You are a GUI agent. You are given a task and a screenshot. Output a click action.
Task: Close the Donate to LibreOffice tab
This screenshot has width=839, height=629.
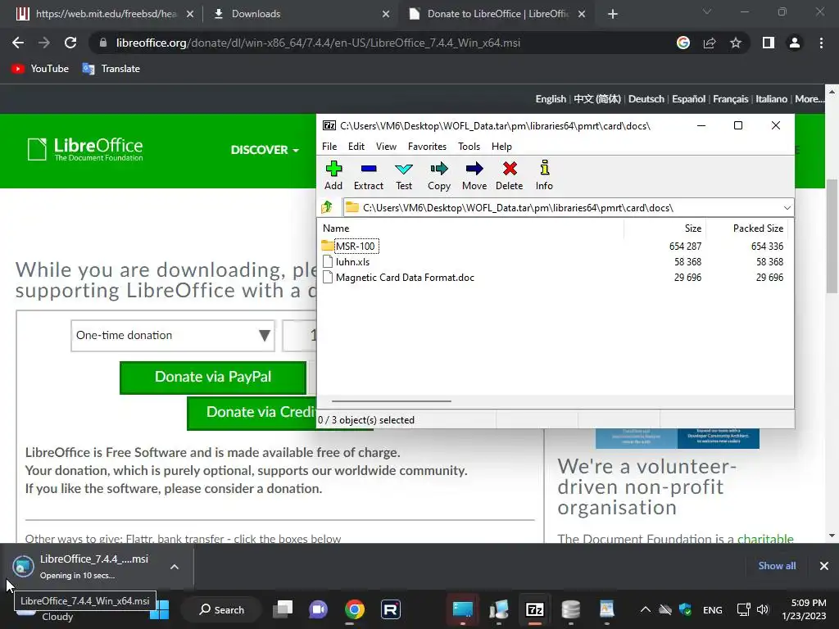point(583,14)
